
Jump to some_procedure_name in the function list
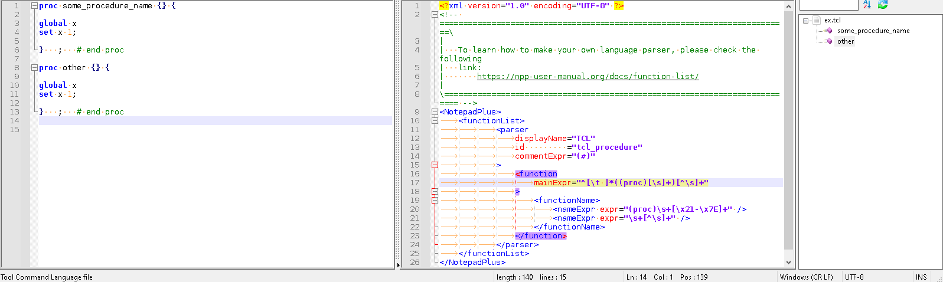[873, 31]
